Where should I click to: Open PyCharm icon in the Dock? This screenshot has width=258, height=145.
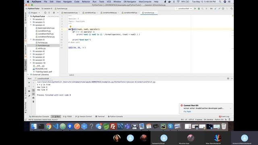point(163,126)
